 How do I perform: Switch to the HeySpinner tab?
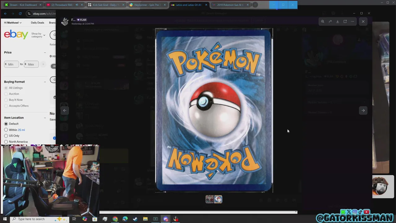147,5
